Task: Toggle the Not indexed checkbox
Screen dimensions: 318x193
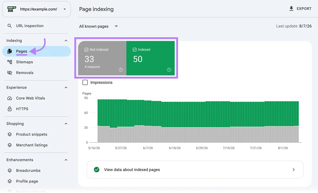Action: (86, 50)
